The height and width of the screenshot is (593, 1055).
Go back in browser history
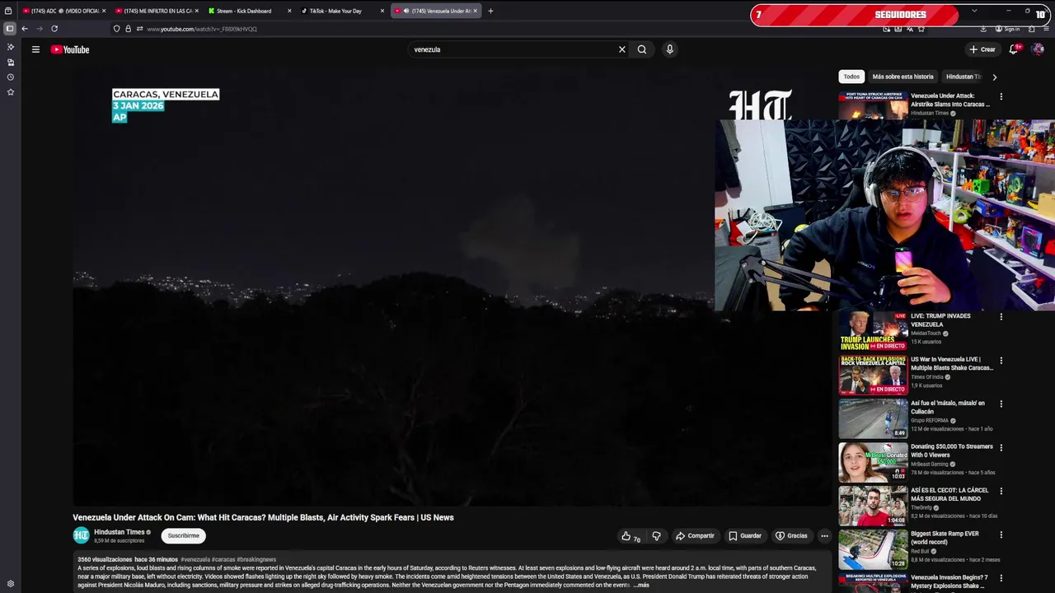25,29
